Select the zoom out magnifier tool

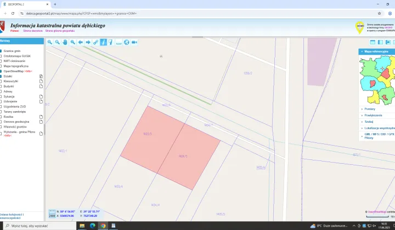pyautogui.click(x=57, y=42)
